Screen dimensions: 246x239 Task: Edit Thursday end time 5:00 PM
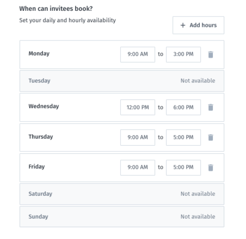tap(183, 138)
